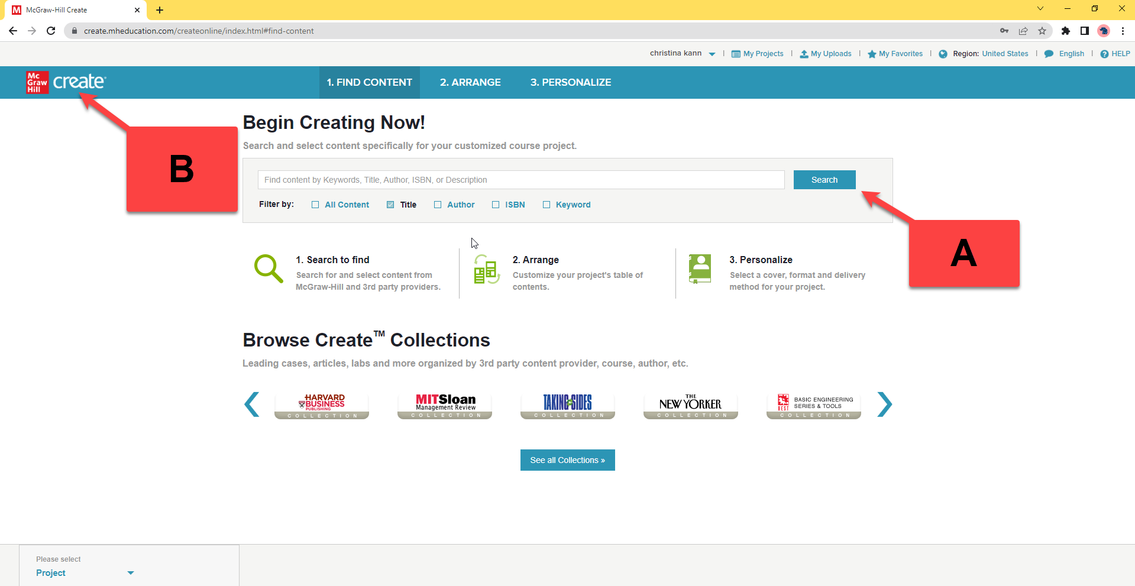Screen dimensions: 1135x586
Task: Click the My Uploads upload icon
Action: (x=804, y=54)
